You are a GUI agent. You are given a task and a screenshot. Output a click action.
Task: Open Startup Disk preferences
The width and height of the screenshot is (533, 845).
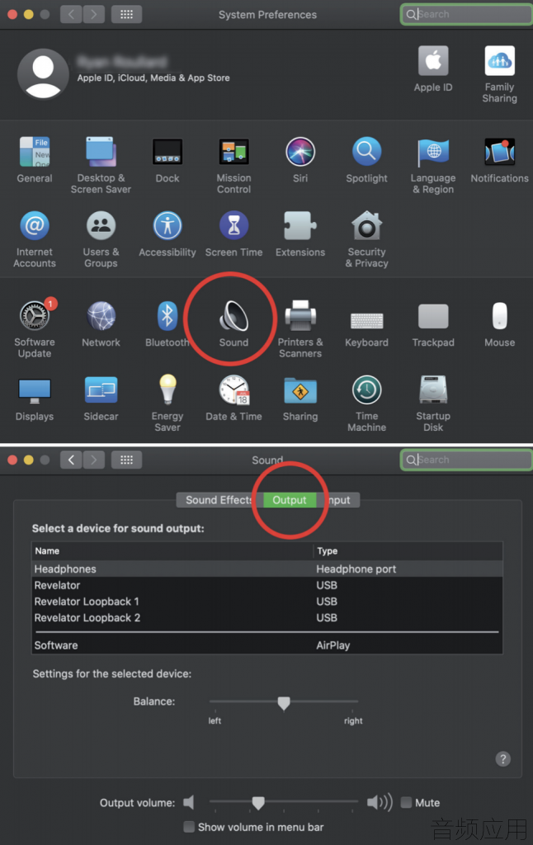point(433,403)
